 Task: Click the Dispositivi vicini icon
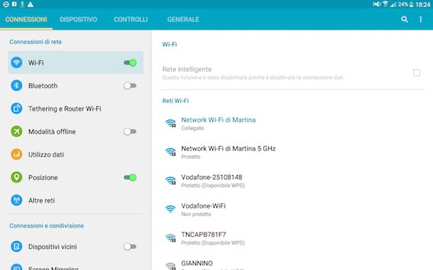click(x=16, y=247)
